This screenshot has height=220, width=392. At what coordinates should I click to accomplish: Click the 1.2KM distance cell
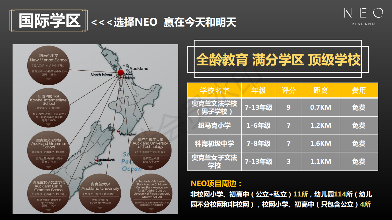click(x=321, y=126)
